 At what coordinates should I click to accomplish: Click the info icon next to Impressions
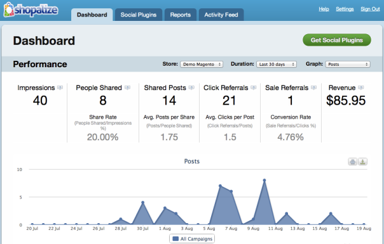(x=60, y=87)
